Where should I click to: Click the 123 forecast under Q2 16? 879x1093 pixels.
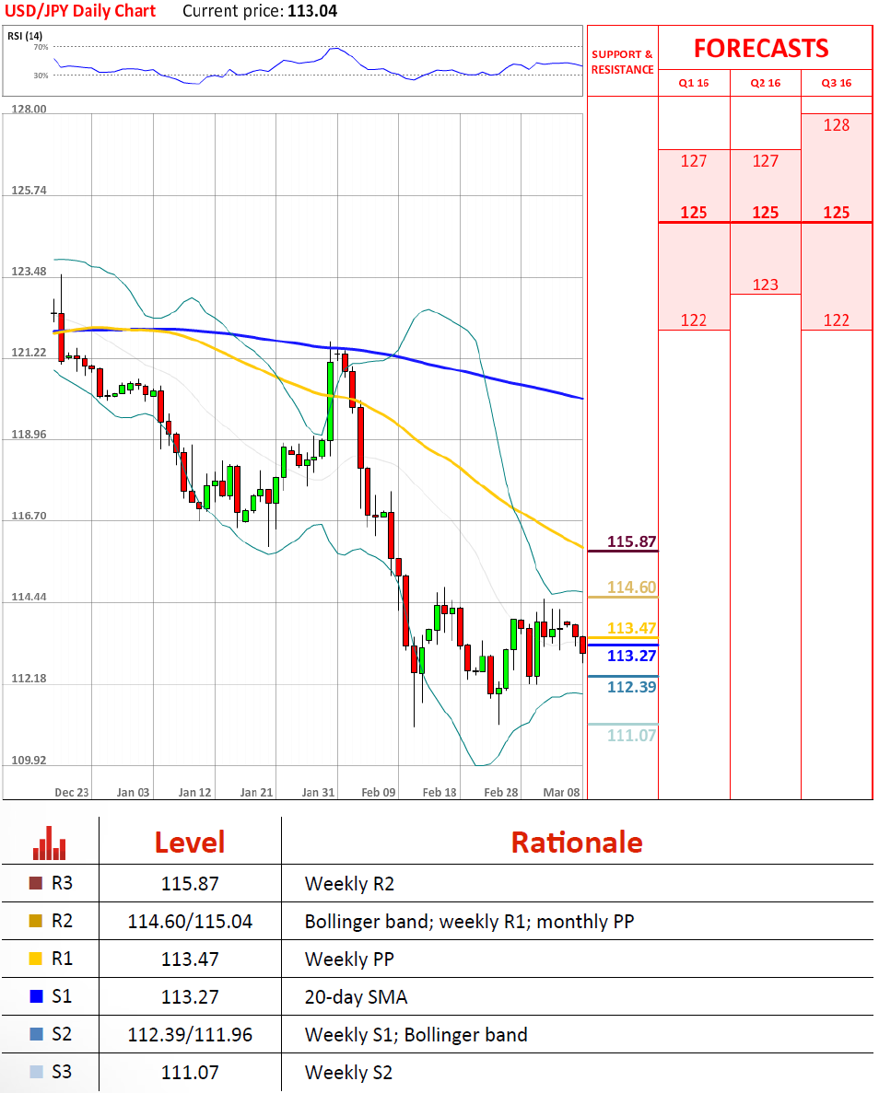pyautogui.click(x=766, y=285)
